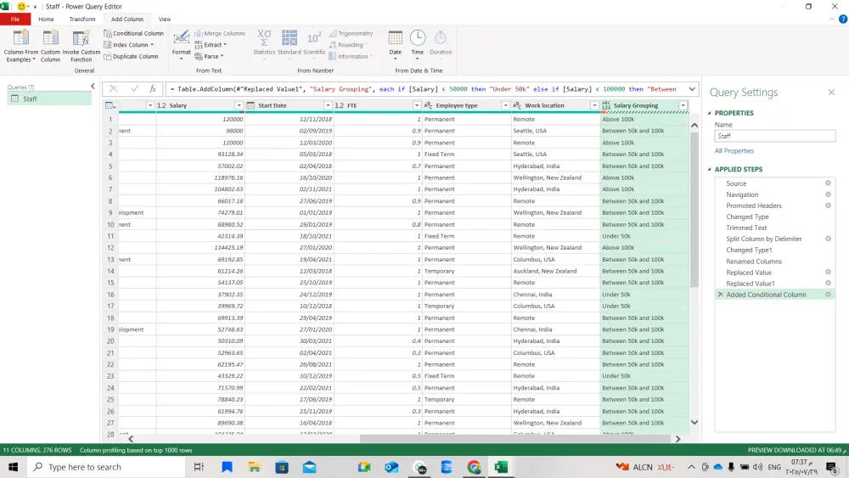Open Employee type filter dropdown

[x=505, y=105]
